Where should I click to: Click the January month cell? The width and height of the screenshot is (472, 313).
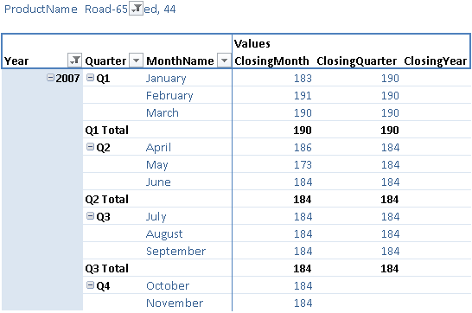pos(166,78)
